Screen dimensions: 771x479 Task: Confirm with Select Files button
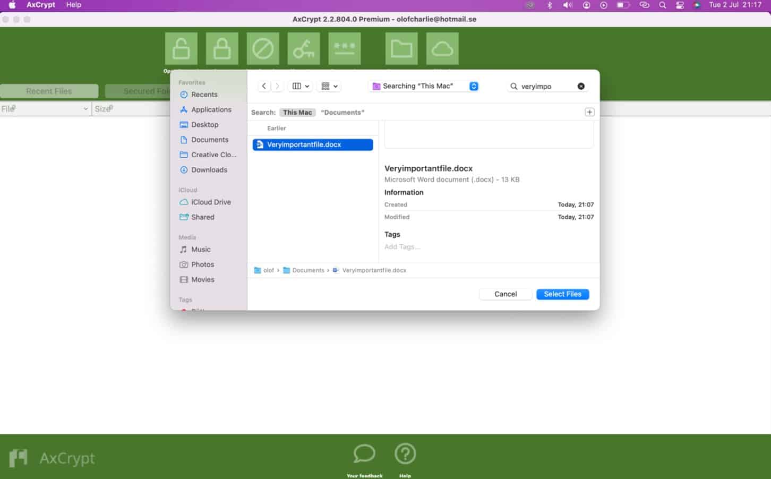click(563, 294)
